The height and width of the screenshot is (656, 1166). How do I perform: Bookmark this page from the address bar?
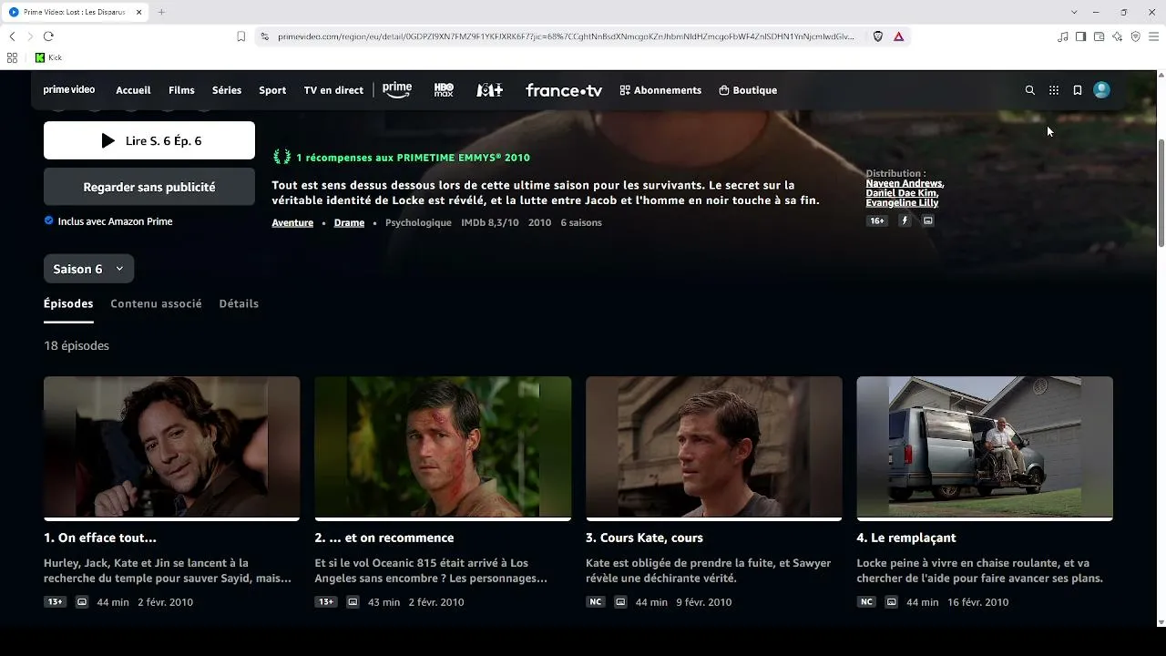click(x=241, y=36)
